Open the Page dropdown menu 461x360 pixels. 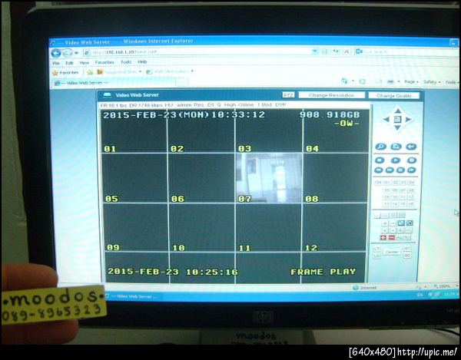tap(411, 81)
